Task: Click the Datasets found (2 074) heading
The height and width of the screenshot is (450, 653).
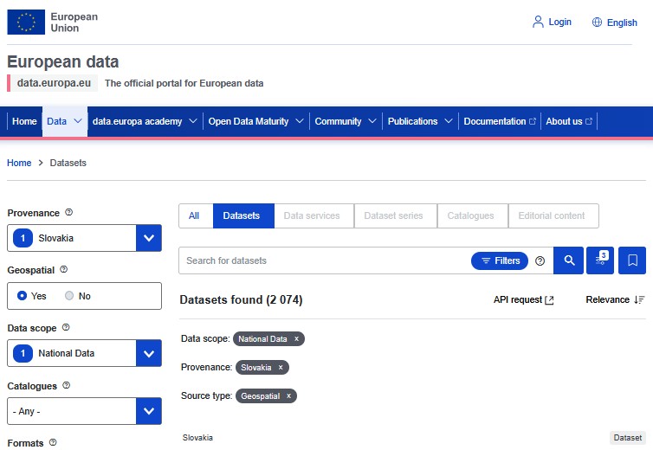Action: [241, 299]
